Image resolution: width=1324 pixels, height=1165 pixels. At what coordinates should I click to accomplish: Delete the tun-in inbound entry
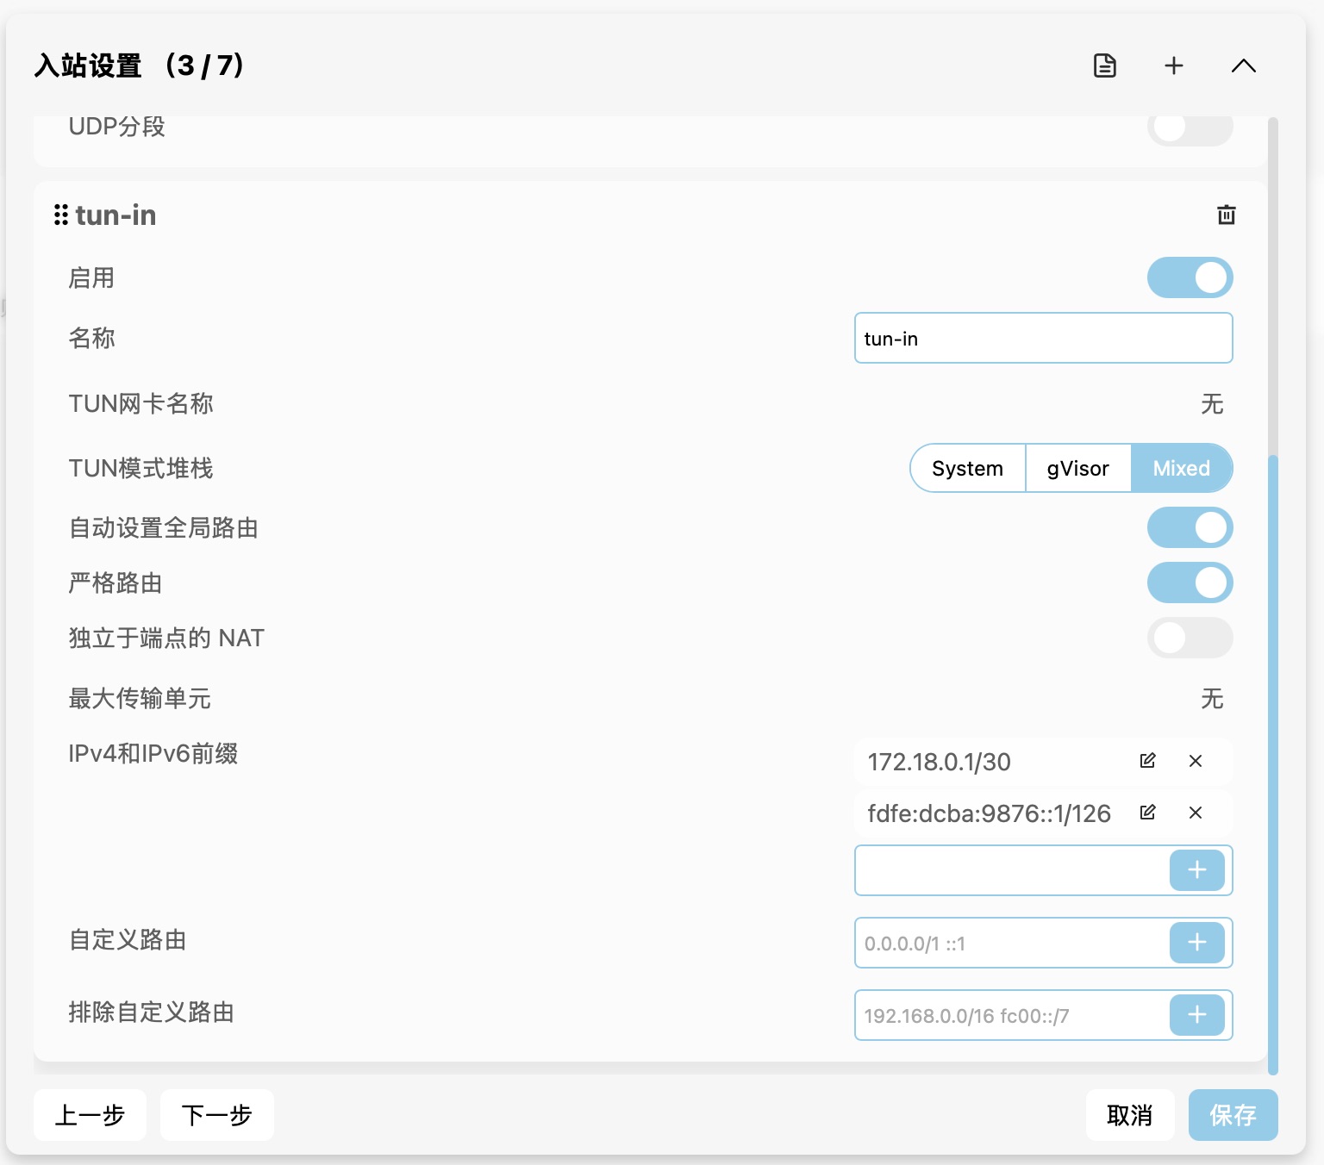1226,215
